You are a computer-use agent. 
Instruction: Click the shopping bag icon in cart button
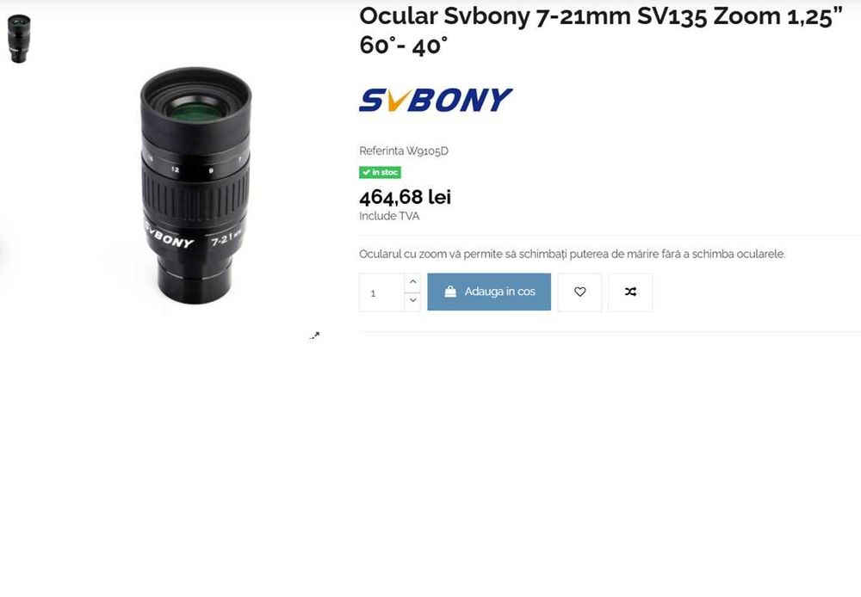449,292
